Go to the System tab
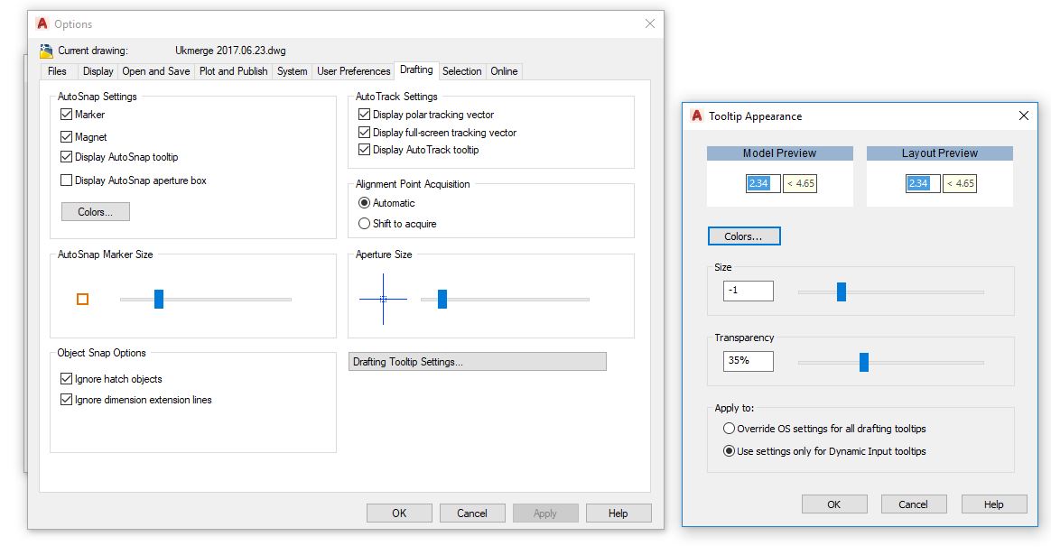This screenshot has width=1051, height=555. coord(293,71)
